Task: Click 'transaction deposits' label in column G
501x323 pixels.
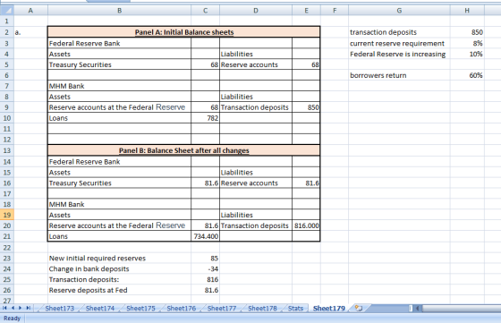Action: [399, 32]
